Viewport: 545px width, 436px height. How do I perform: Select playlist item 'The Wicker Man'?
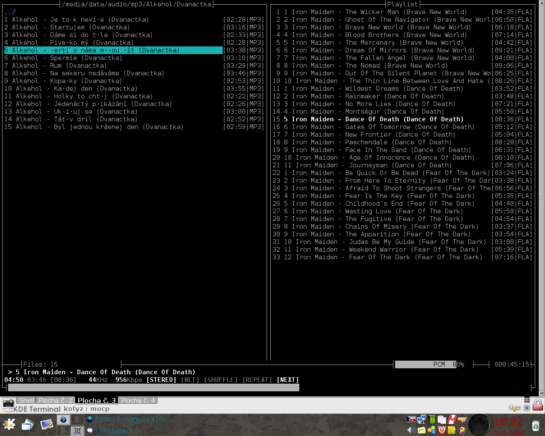[402, 12]
